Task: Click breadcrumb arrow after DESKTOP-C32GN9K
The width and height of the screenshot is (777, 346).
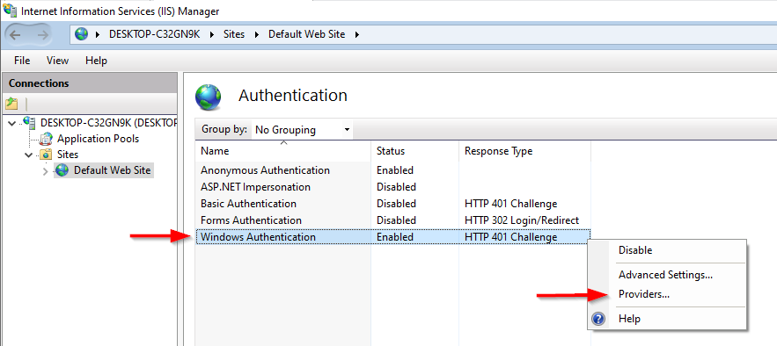Action: tap(212, 34)
